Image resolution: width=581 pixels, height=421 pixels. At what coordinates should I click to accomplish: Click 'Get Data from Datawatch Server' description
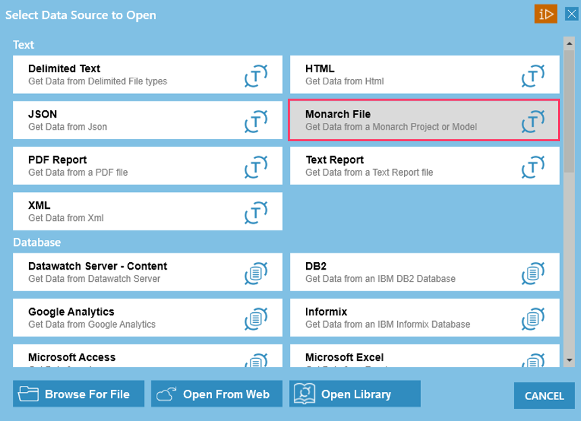pos(95,278)
